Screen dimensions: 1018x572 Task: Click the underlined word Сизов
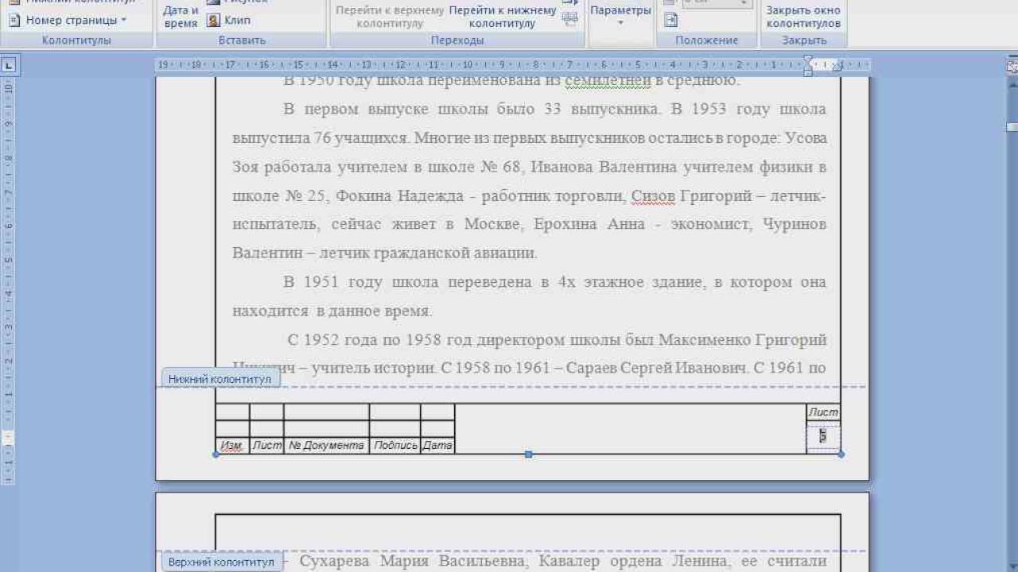[x=652, y=196]
